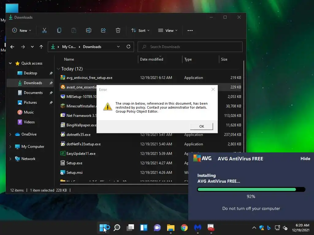Click the Copy icon in Explorer toolbar
Viewport: 314px width, 235px height.
[59, 30]
